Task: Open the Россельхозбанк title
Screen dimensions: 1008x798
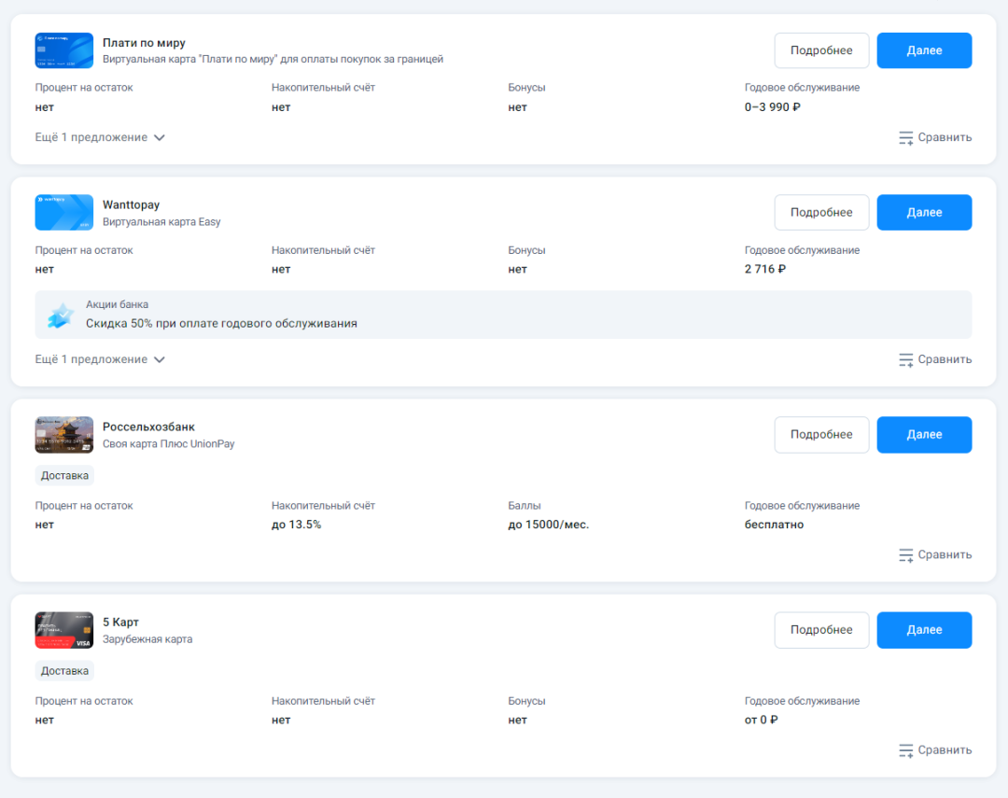Action: click(x=148, y=427)
